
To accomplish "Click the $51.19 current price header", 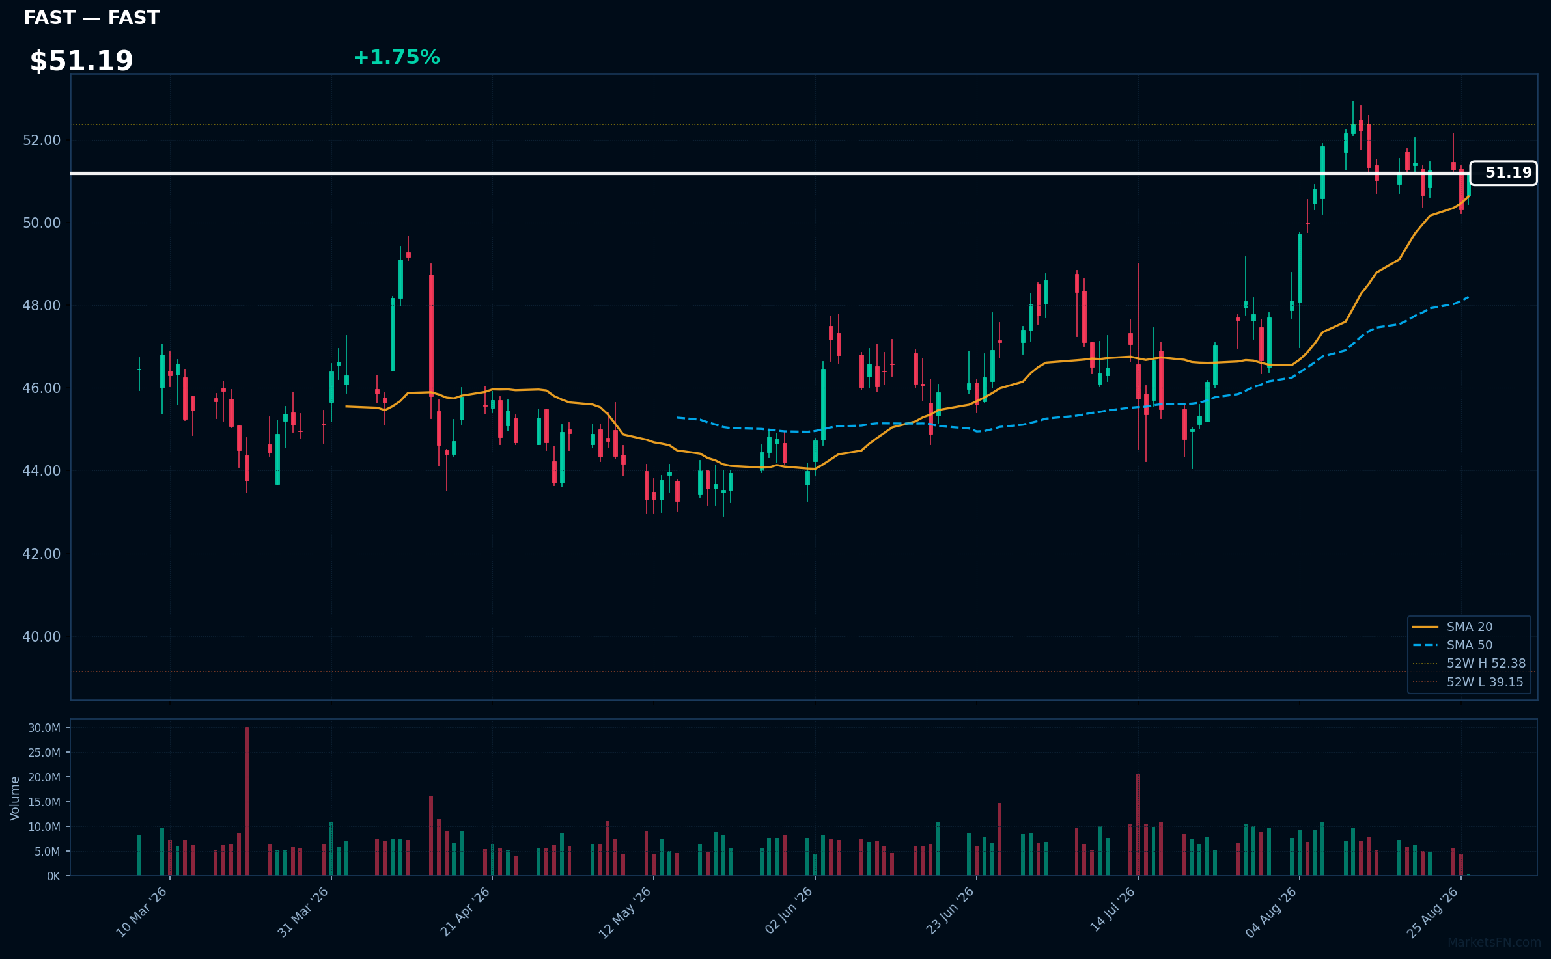I will click(81, 61).
